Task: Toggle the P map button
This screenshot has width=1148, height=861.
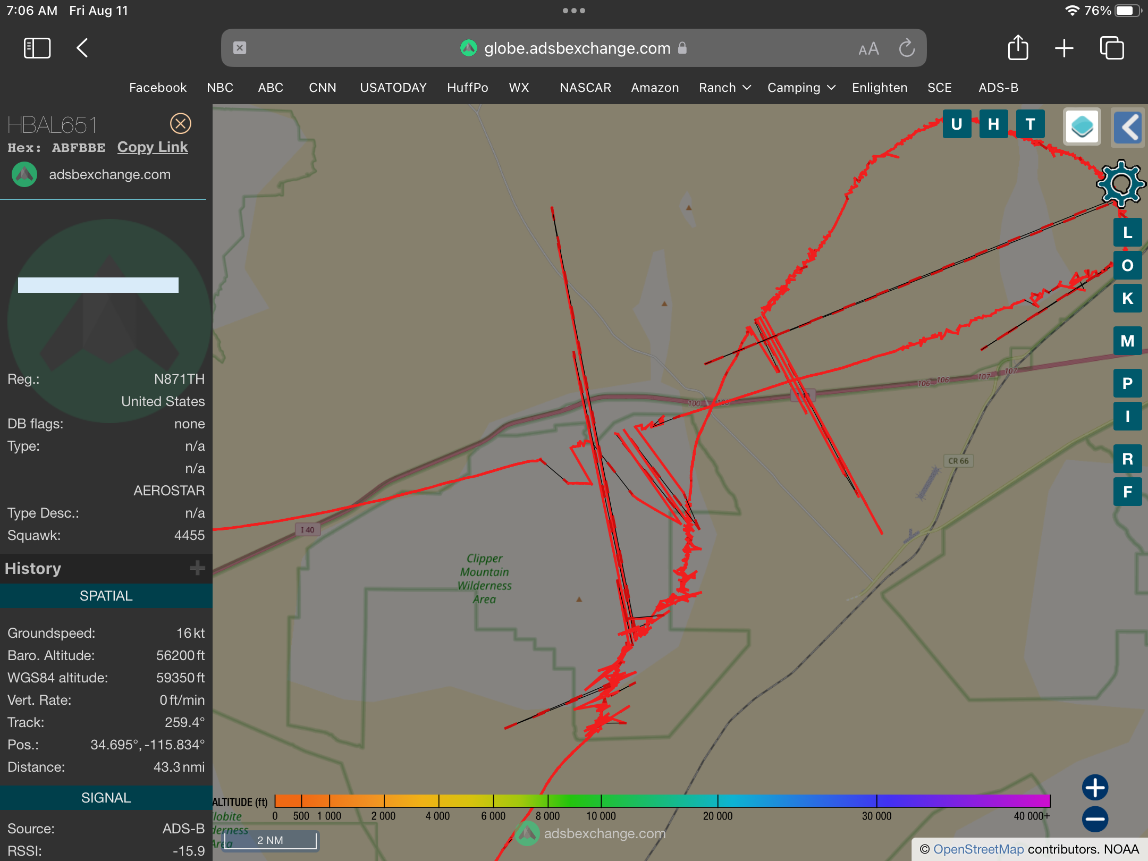Action: pos(1128,384)
